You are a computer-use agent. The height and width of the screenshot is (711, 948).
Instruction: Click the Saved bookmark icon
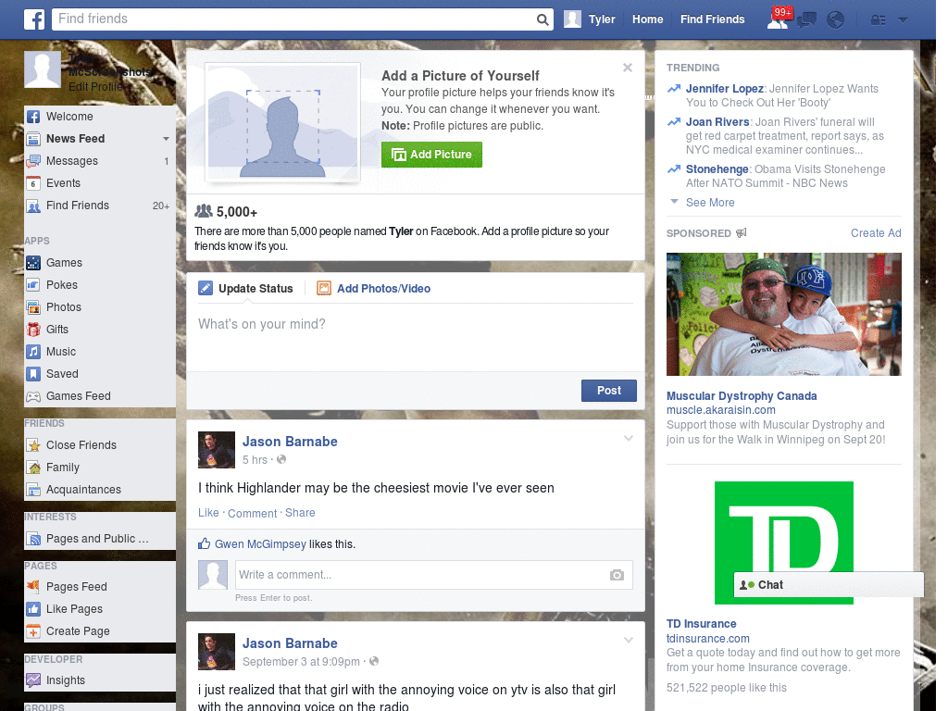click(x=33, y=374)
